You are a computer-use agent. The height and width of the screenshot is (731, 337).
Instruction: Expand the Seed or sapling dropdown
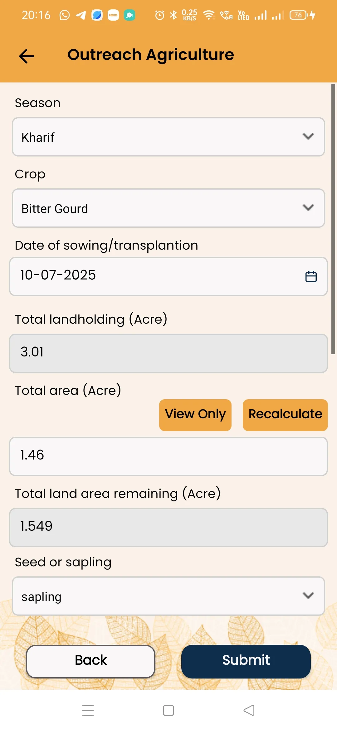click(168, 596)
